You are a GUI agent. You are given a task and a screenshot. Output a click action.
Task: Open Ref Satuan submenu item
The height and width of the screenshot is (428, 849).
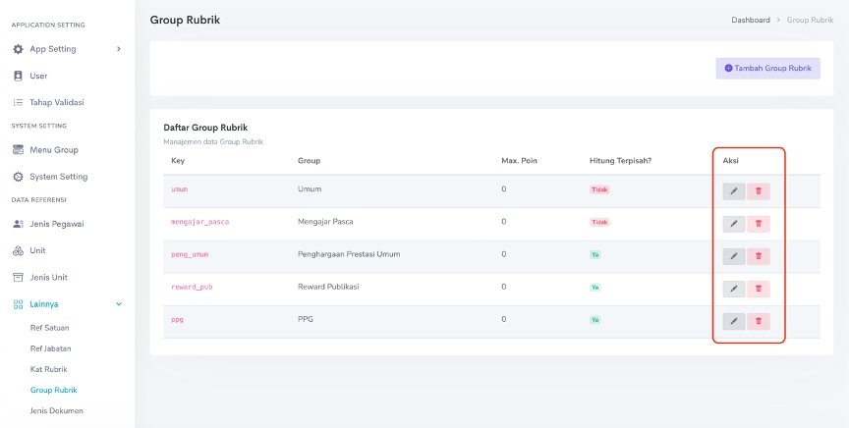pos(50,327)
